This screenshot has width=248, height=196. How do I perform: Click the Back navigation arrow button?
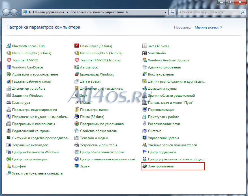6,12
